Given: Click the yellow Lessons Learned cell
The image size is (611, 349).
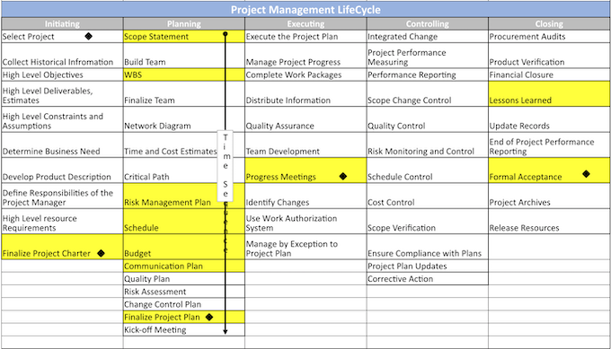Looking at the screenshot, I should tap(549, 94).
